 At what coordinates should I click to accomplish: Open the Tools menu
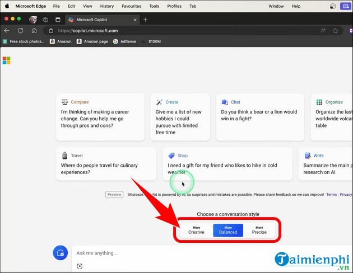154,6
